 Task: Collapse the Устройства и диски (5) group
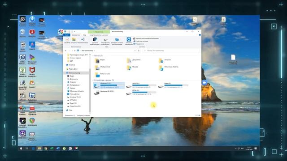pyautogui.click(x=93, y=80)
